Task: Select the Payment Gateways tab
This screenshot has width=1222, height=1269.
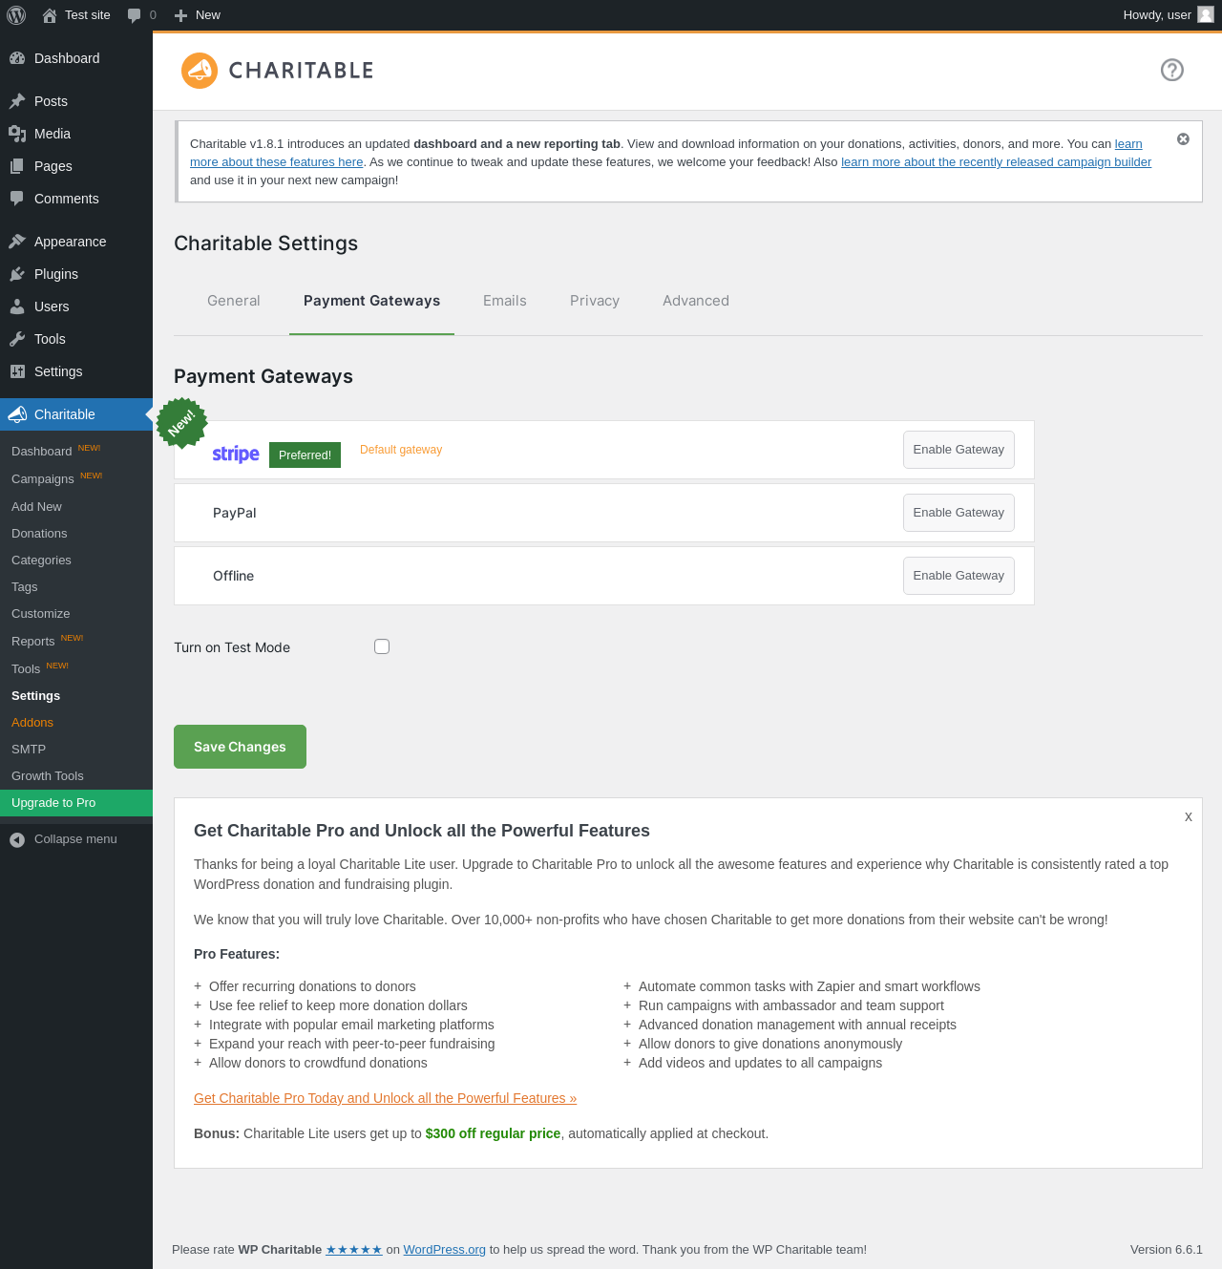Action: [x=371, y=301]
